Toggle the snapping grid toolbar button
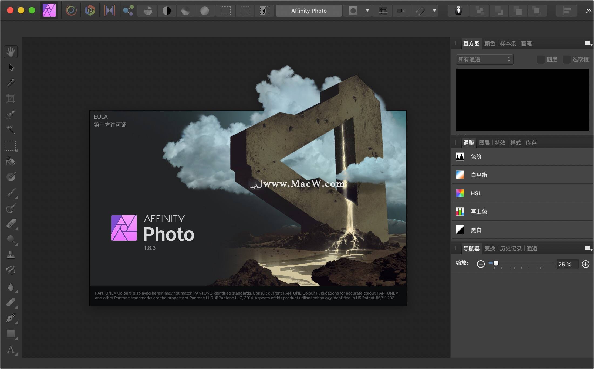Viewport: 594px width, 369px height. click(382, 11)
